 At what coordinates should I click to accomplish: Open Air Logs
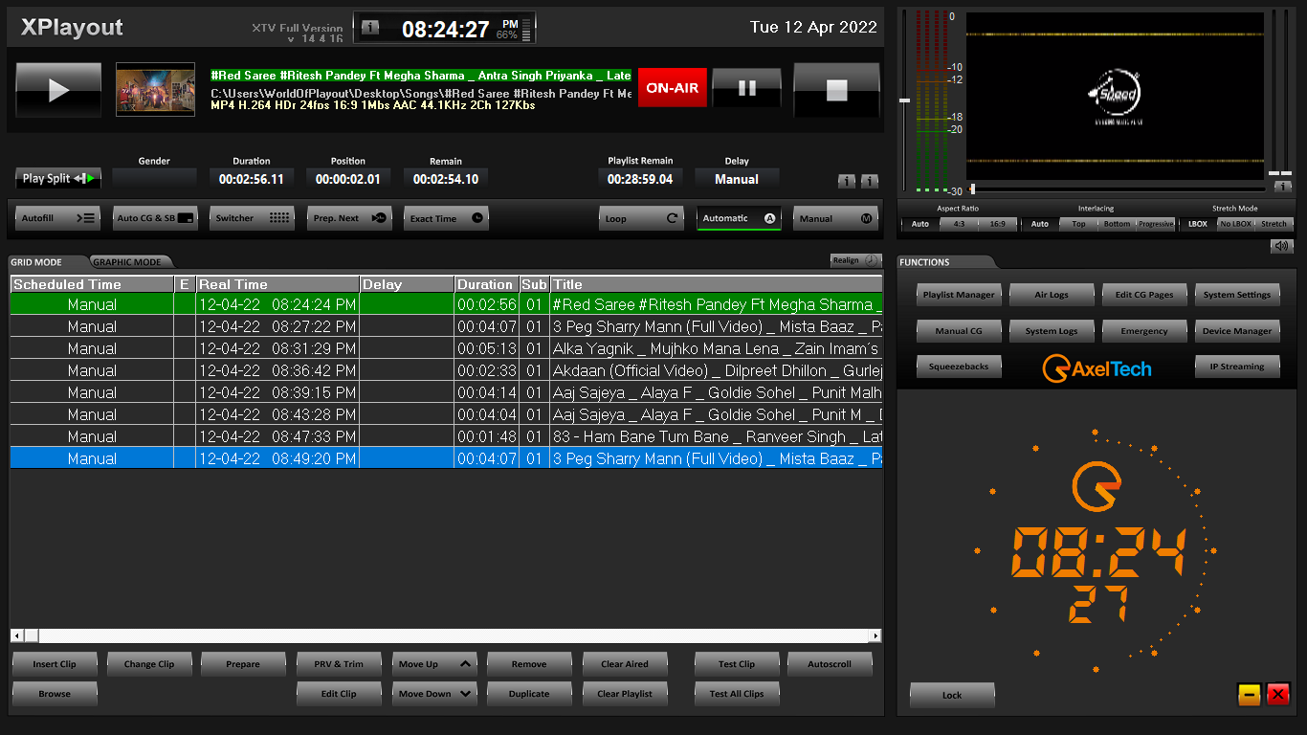pyautogui.click(x=1052, y=295)
